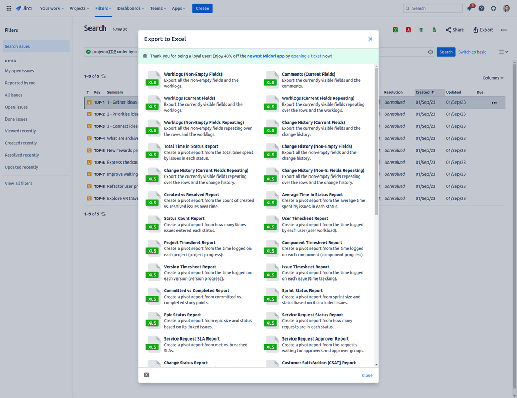This screenshot has height=398, width=517.
Task: Click the XLS icon for Epic Status Report
Action: click(152, 320)
